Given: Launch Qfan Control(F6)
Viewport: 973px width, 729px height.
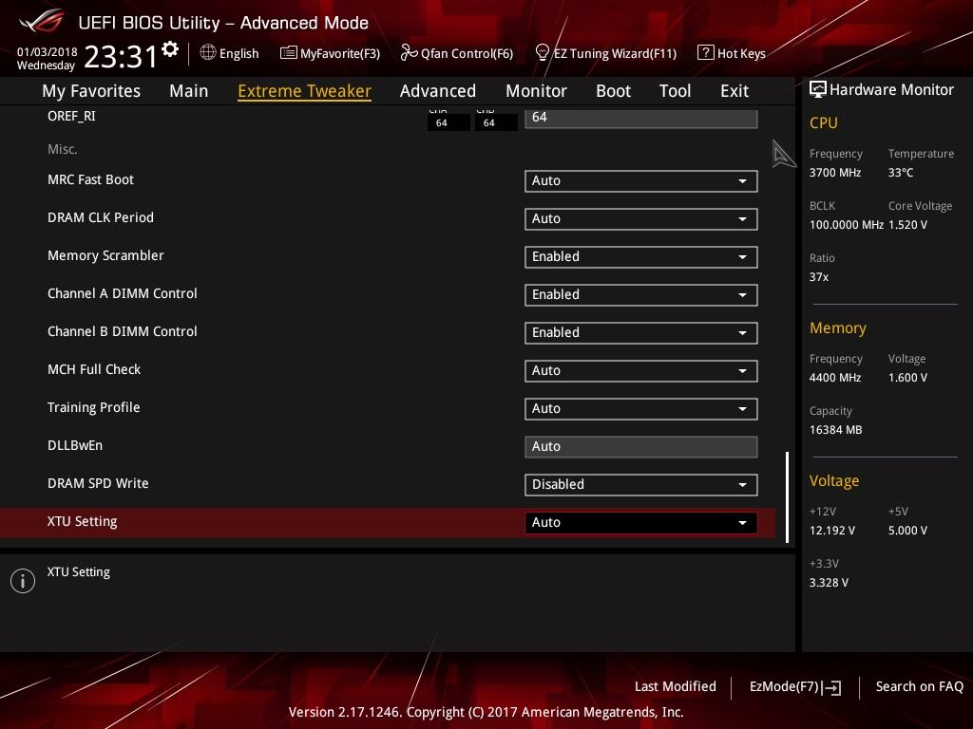Looking at the screenshot, I should (457, 53).
